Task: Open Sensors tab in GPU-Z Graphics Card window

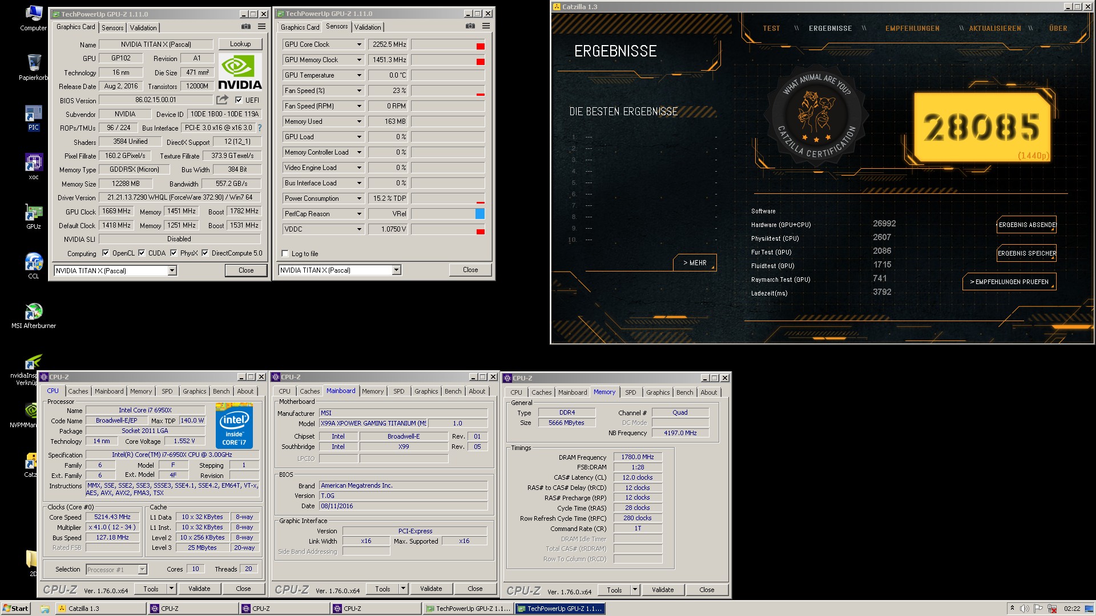Action: point(112,28)
